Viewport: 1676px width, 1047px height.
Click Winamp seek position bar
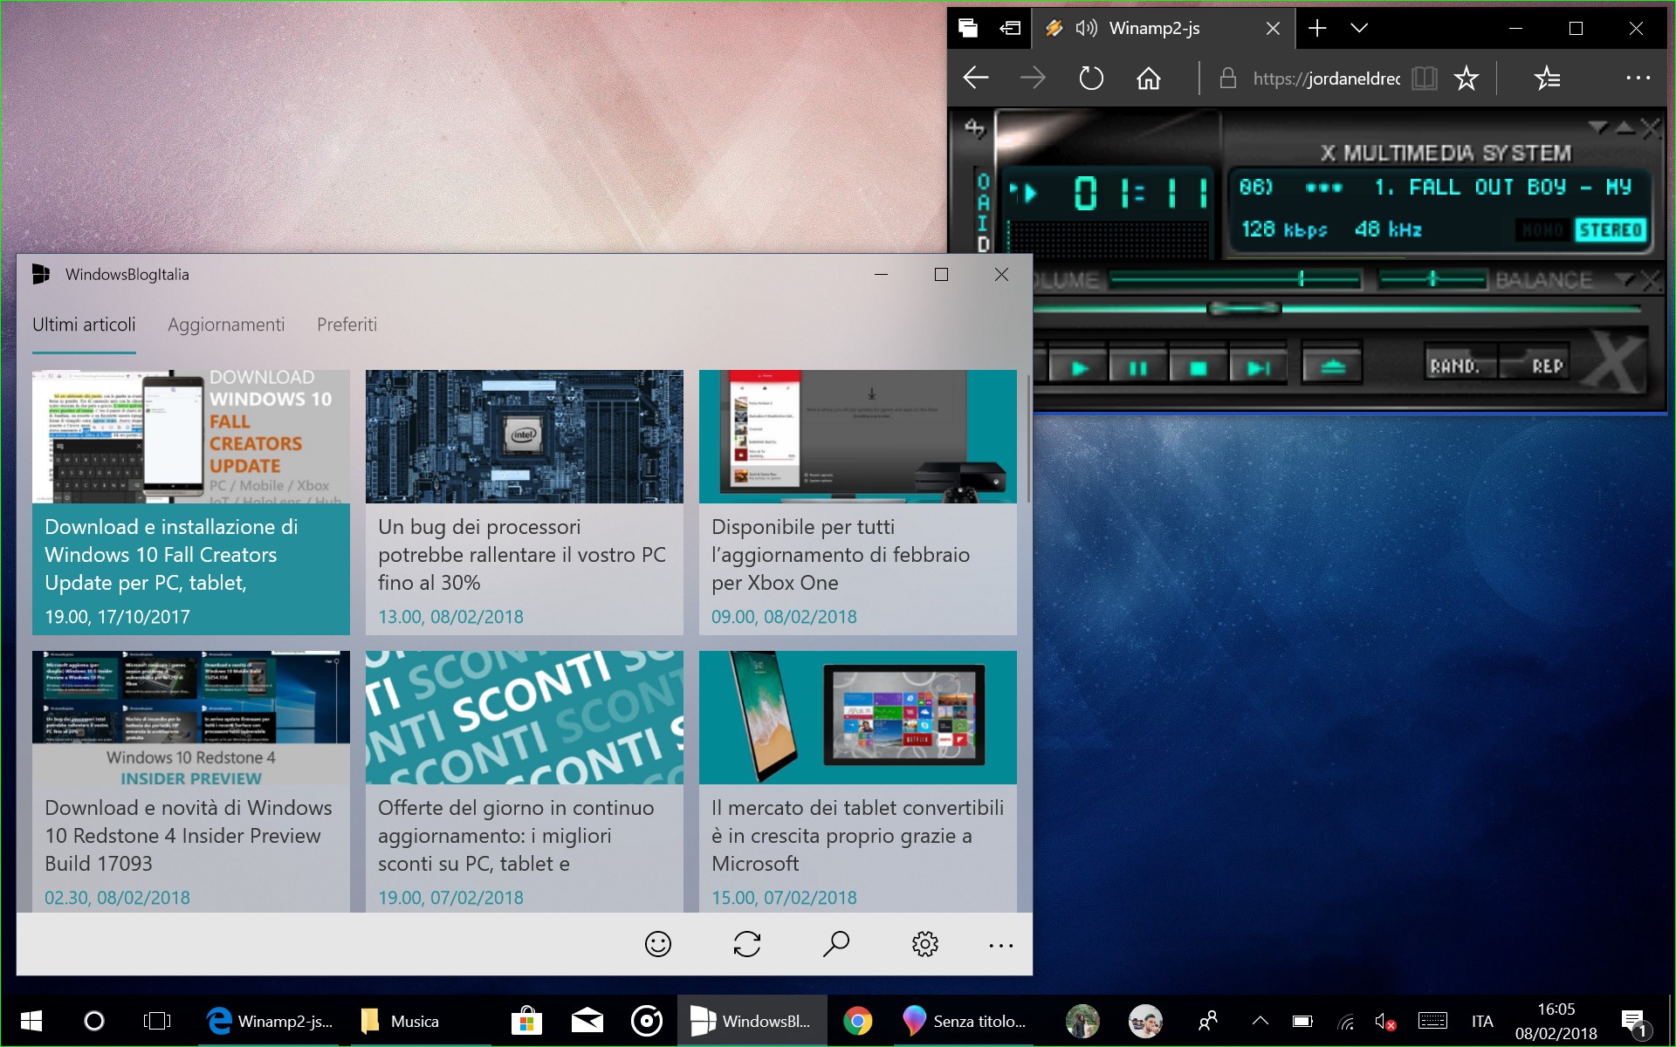click(1336, 308)
